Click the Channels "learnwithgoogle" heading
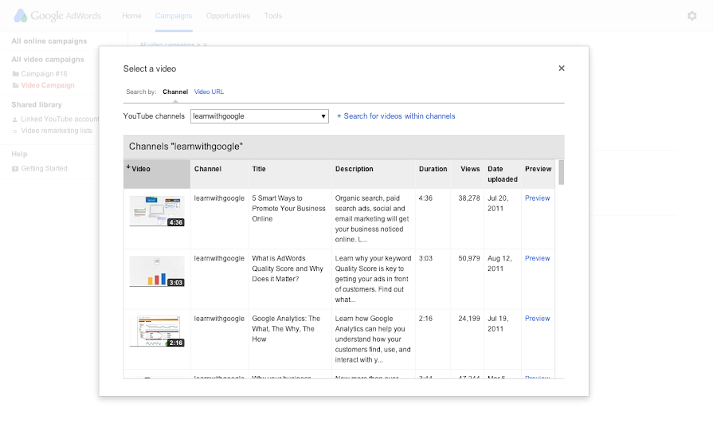 click(186, 147)
